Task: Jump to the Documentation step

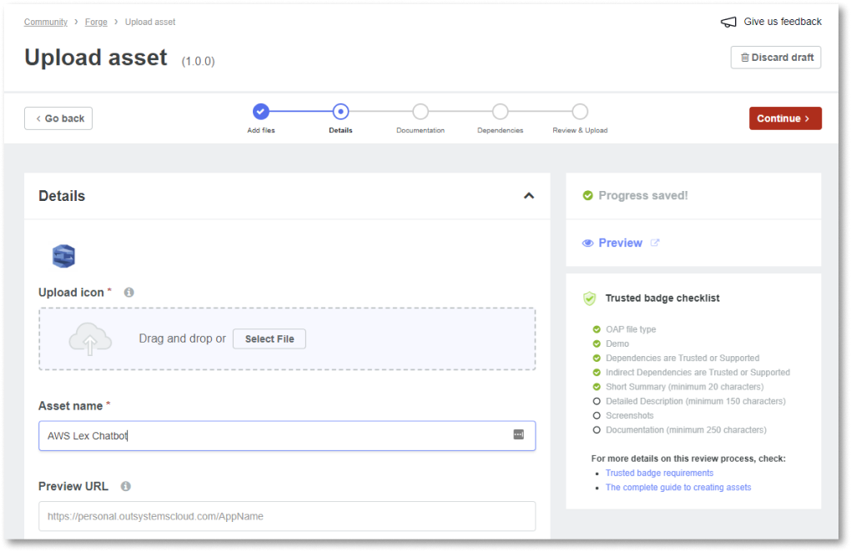Action: [420, 112]
